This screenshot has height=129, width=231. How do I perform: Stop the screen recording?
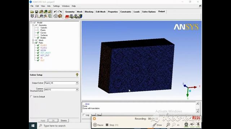coord(112,125)
